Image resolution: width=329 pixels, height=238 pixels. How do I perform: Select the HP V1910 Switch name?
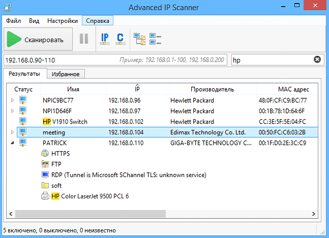[65, 122]
